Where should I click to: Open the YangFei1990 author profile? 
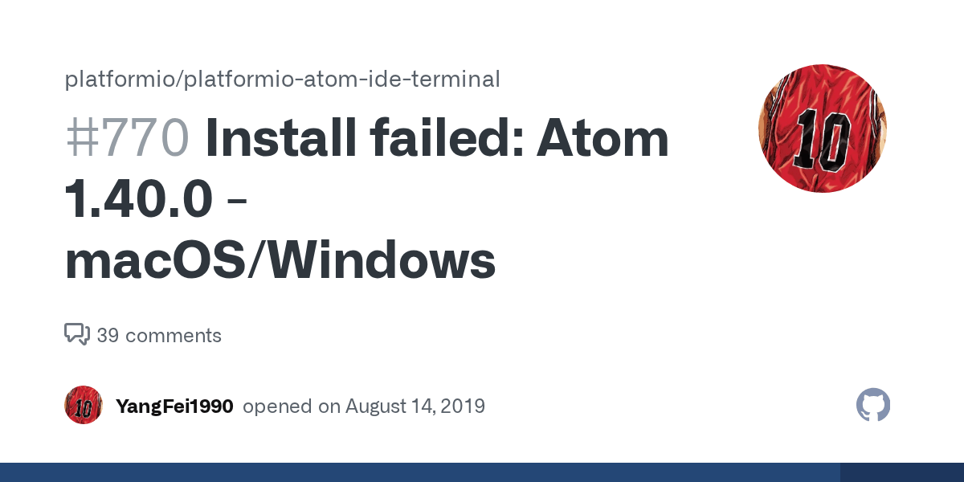coord(174,406)
